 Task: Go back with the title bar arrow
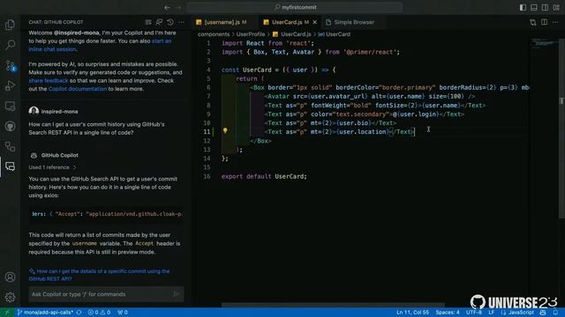167,8
